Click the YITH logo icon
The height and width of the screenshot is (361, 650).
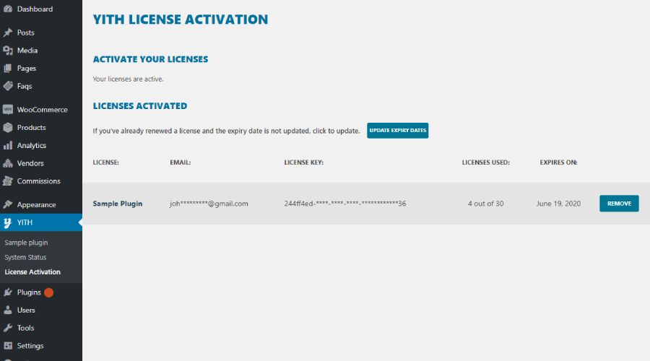pos(7,222)
